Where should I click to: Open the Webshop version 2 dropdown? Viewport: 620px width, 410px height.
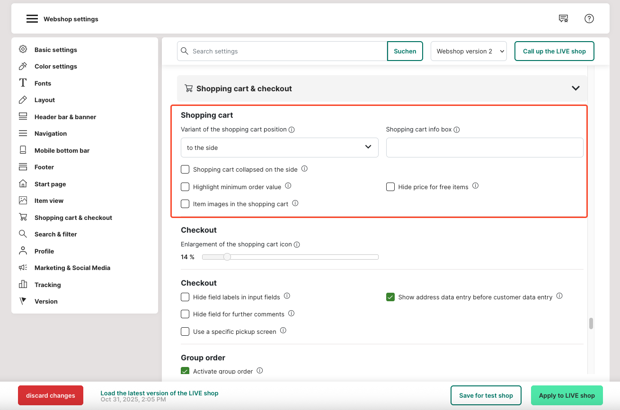(469, 51)
